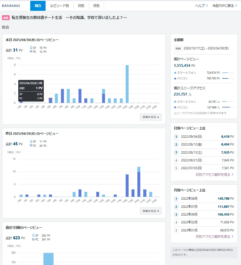The width and height of the screenshot is (241, 265).
Task: Click the 20時 bar in yesterday's chart
Action: point(139,182)
